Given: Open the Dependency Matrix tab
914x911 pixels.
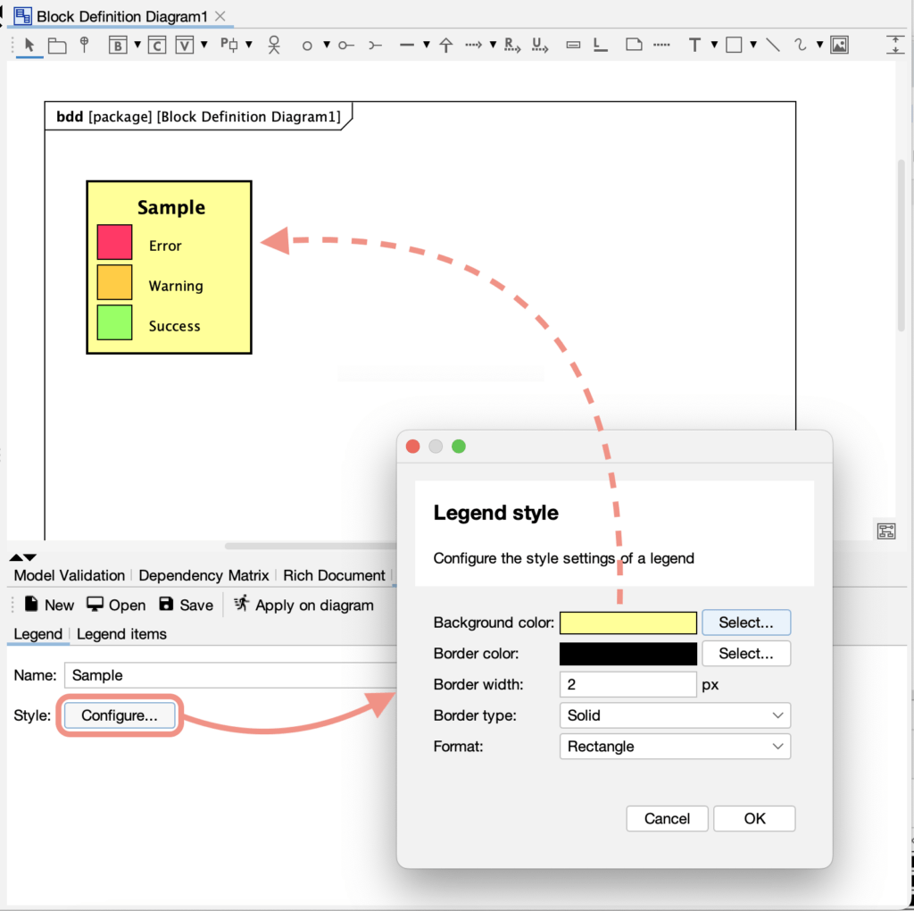Looking at the screenshot, I should point(203,576).
